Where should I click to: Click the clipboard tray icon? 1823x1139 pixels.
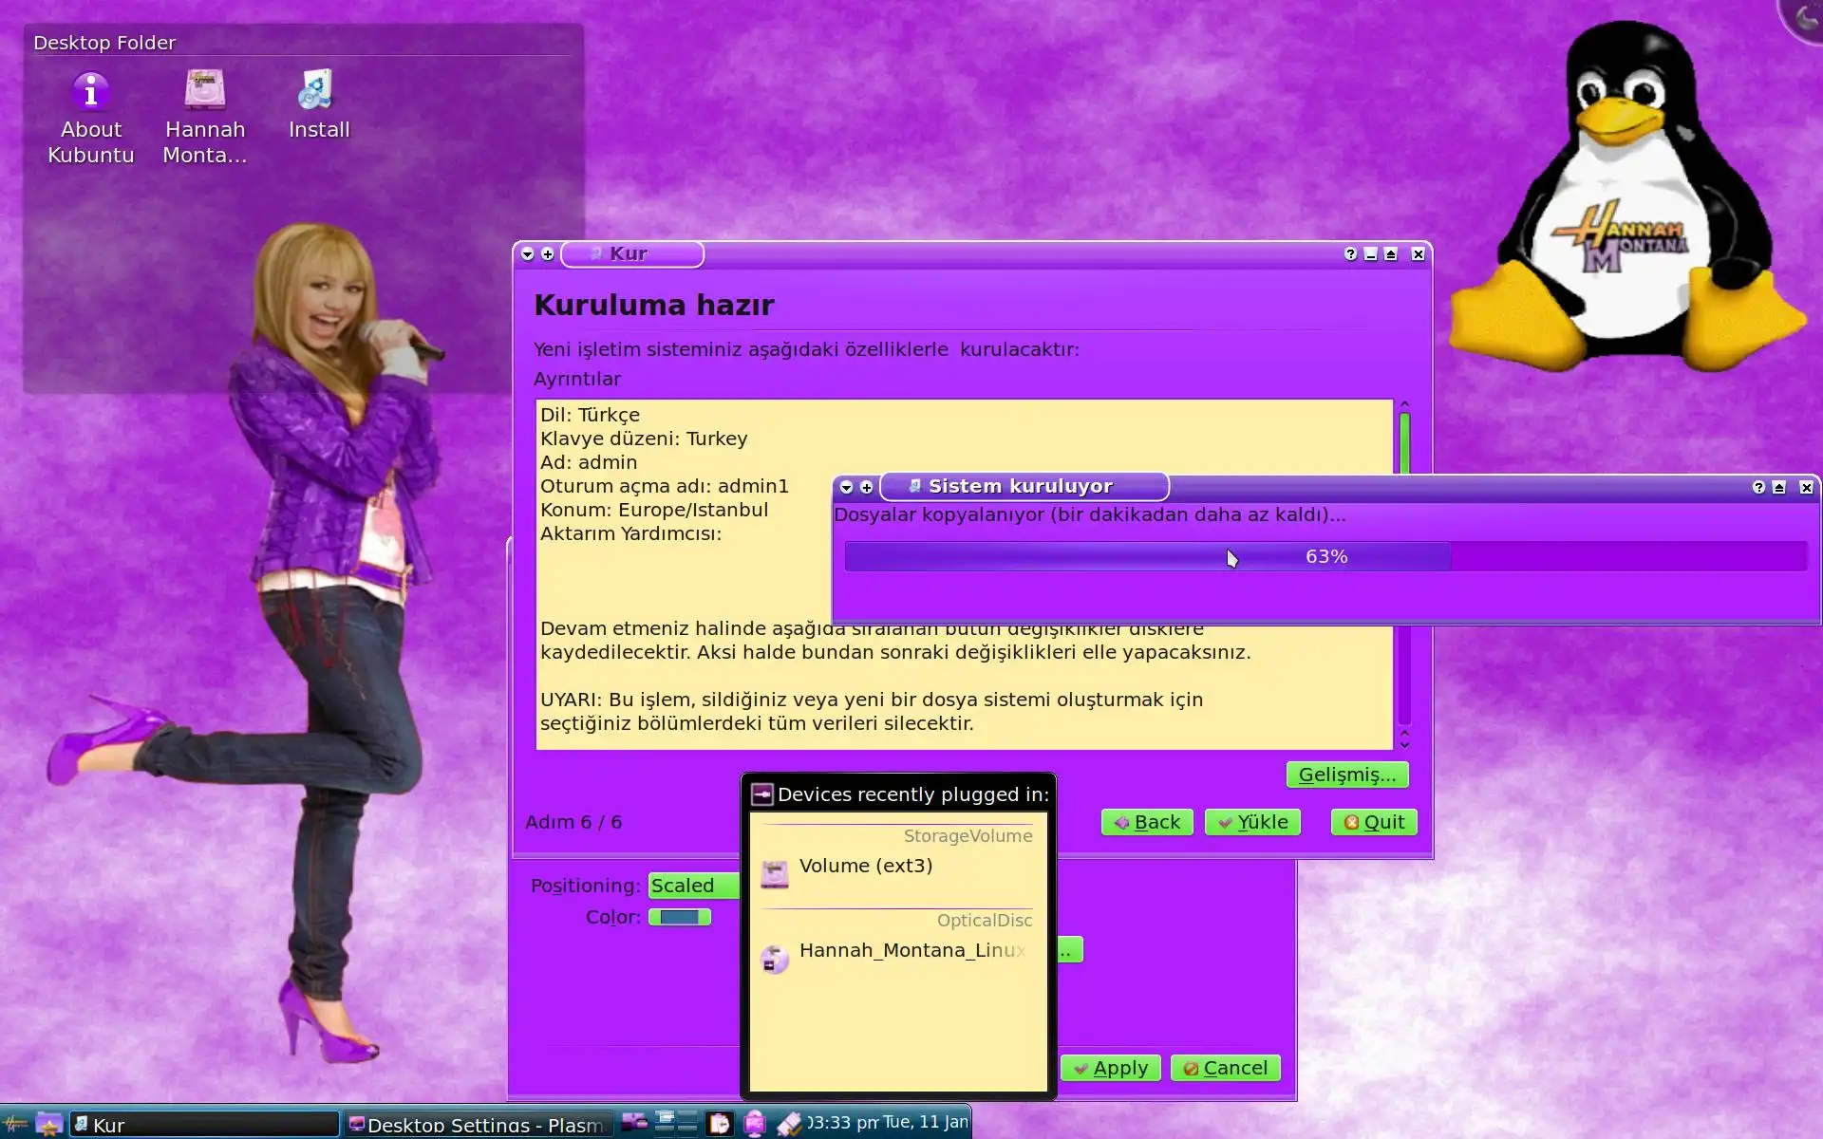point(720,1125)
